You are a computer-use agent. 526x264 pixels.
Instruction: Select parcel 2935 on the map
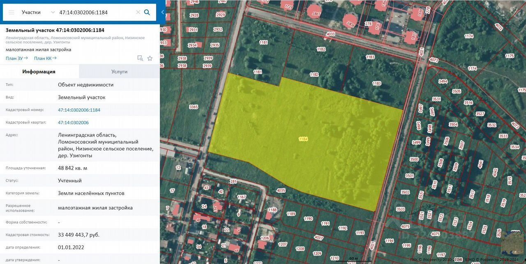coord(215,46)
